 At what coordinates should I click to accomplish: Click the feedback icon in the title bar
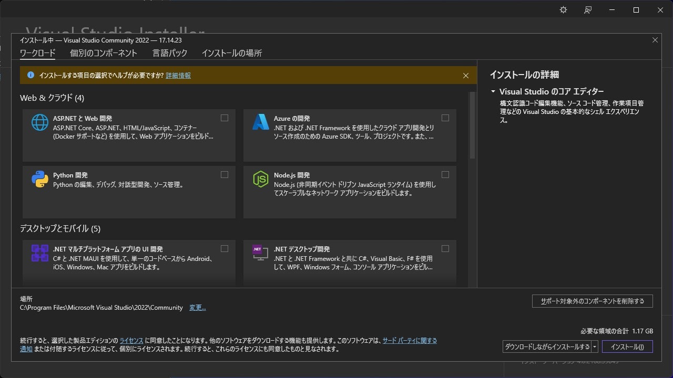click(588, 9)
